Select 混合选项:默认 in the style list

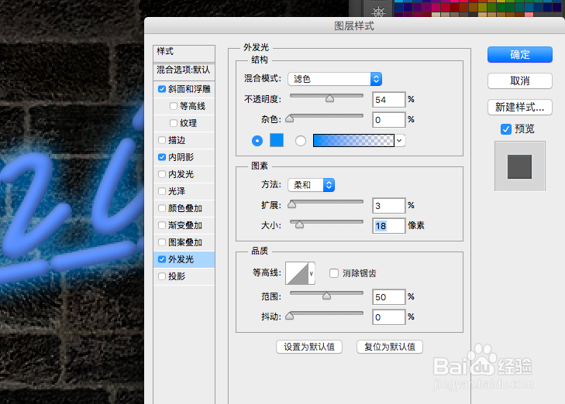pyautogui.click(x=184, y=70)
